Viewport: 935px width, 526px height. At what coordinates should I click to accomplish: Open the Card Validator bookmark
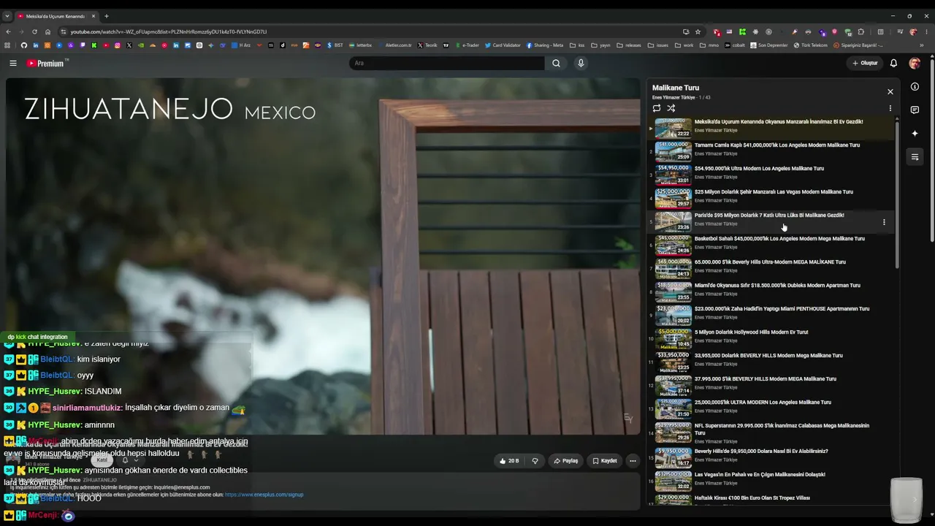503,45
